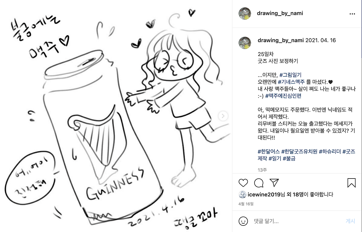Open drawing_by_nami username in header
The width and height of the screenshot is (362, 232).
point(280,13)
